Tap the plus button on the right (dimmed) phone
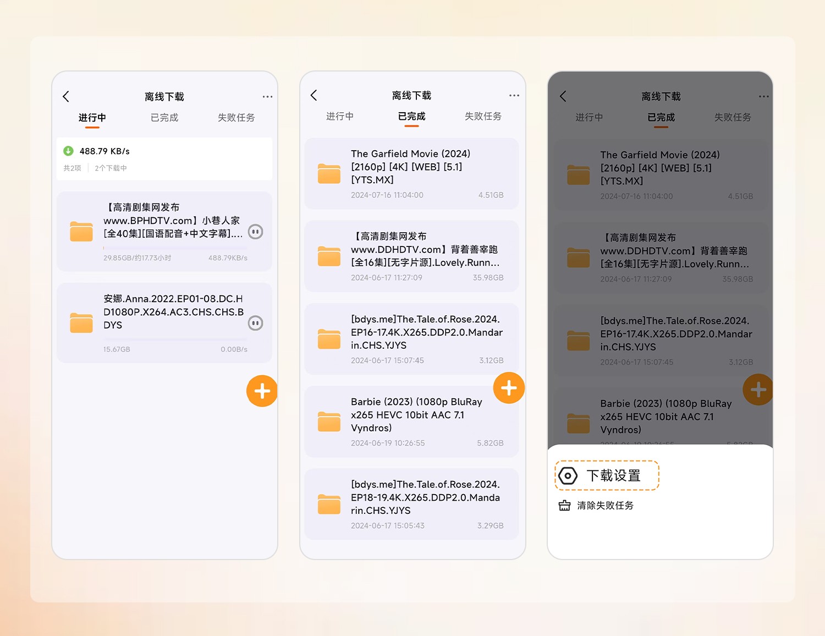The width and height of the screenshot is (825, 636). pos(758,390)
